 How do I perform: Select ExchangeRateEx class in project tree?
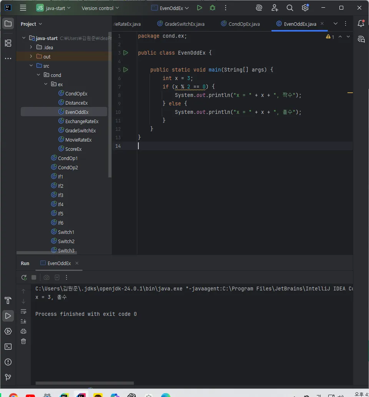(78, 121)
